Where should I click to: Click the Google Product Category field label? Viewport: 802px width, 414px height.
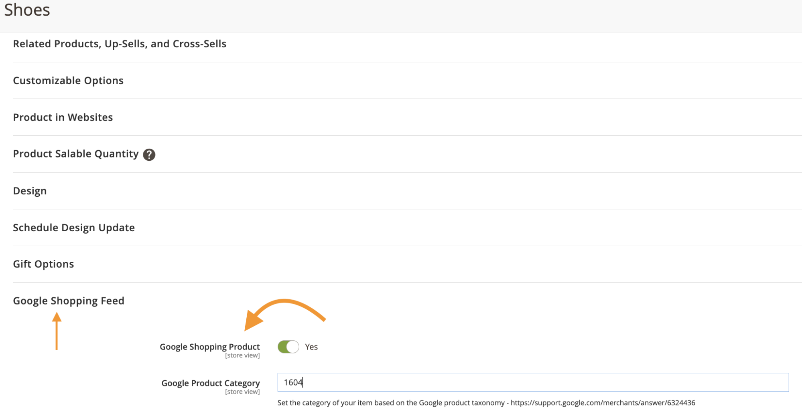(x=210, y=383)
